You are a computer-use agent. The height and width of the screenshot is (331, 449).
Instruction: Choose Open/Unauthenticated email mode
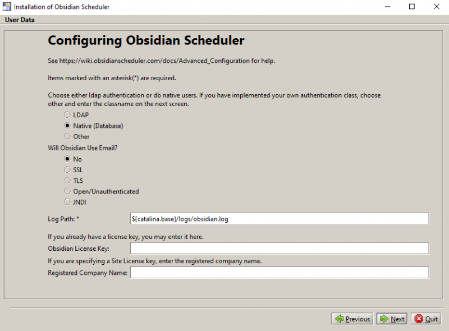[x=67, y=191]
